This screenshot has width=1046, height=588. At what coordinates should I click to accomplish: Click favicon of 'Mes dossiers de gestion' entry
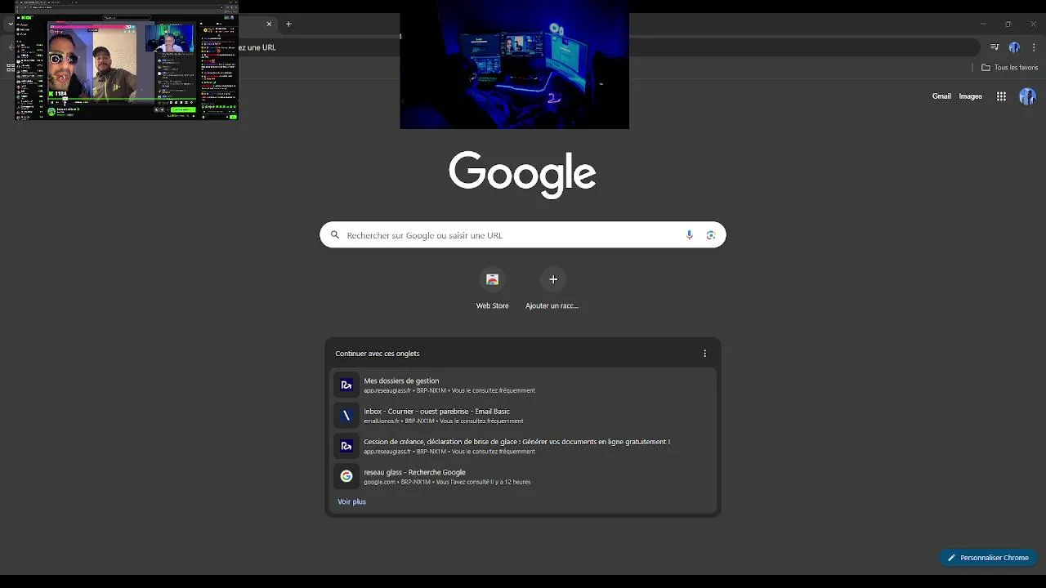coord(346,385)
